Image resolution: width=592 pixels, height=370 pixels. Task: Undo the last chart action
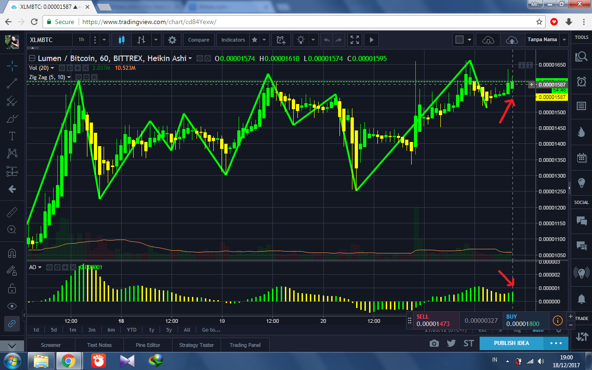click(327, 40)
